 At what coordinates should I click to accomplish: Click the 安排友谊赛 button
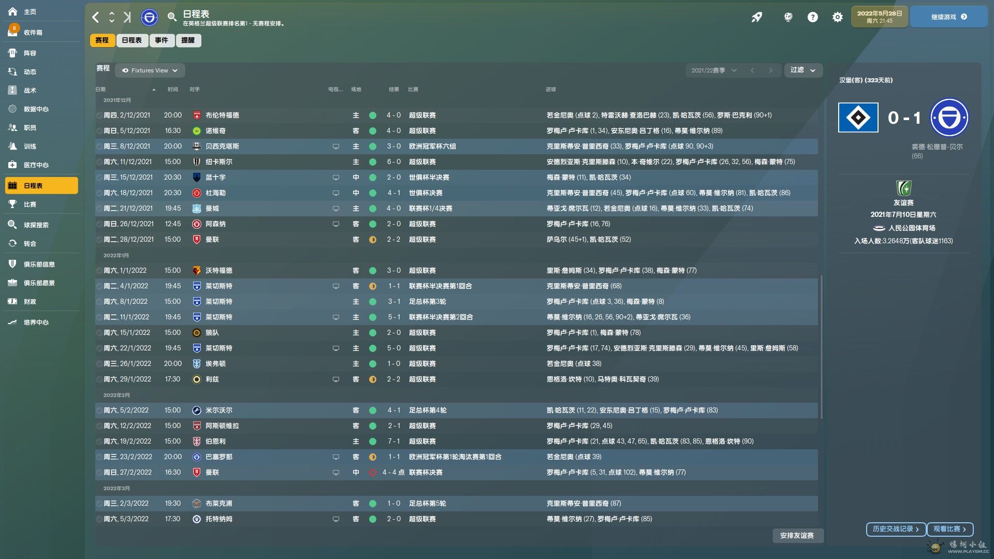797,536
